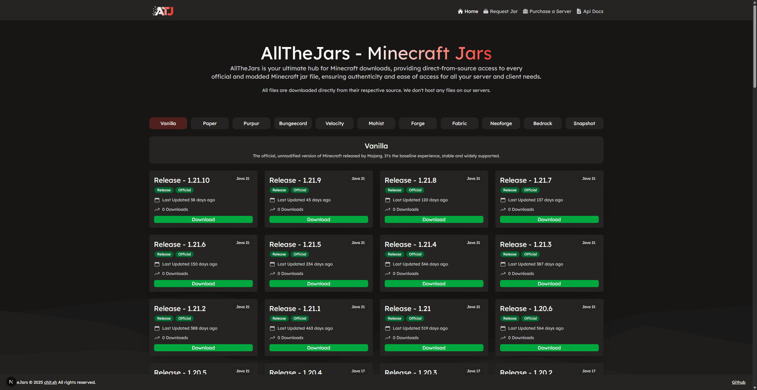The width and height of the screenshot is (757, 390).
Task: Click the page's vertical scrollbar
Action: [x=754, y=47]
